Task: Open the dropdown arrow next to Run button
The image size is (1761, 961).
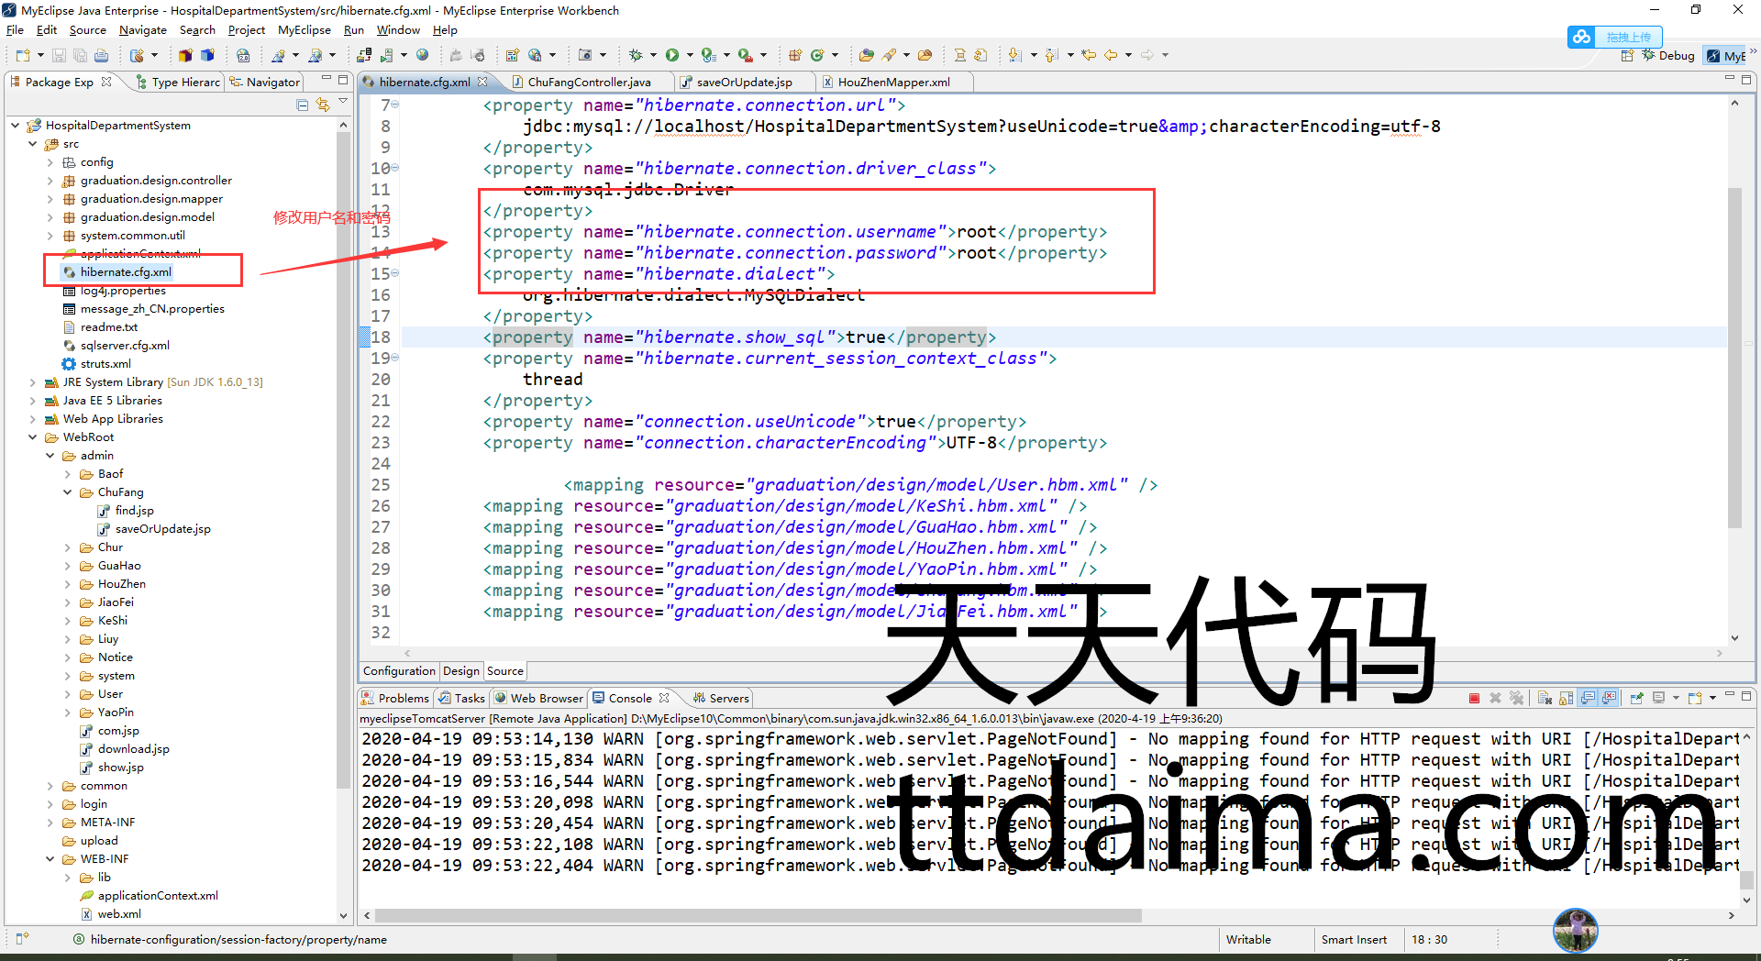Action: (x=688, y=56)
